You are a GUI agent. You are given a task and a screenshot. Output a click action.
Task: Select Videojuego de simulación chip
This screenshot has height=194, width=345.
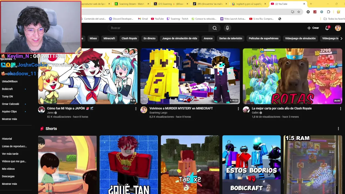tap(300, 39)
